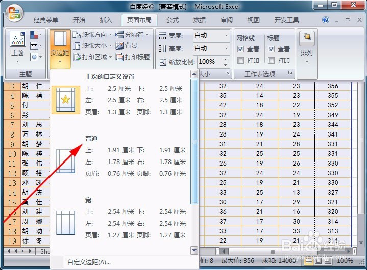
Task: Check 标题 打印 checkbox
Action: [x=271, y=61]
